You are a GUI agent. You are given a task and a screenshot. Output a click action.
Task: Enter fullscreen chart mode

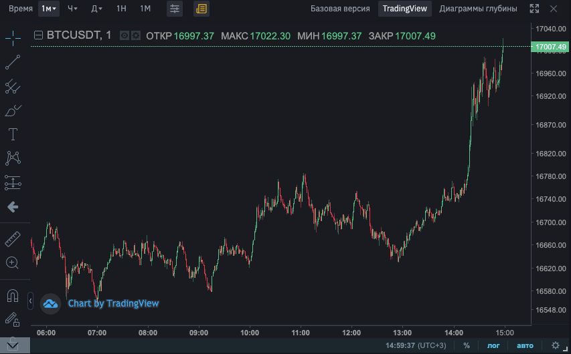[x=534, y=9]
